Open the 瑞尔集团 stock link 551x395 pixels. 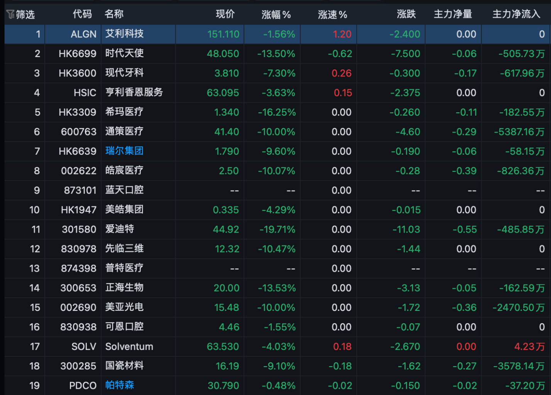[x=124, y=151]
